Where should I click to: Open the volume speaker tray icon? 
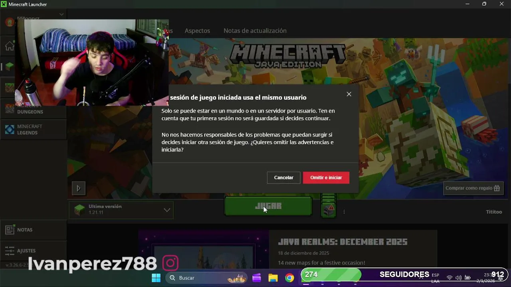[x=458, y=278]
